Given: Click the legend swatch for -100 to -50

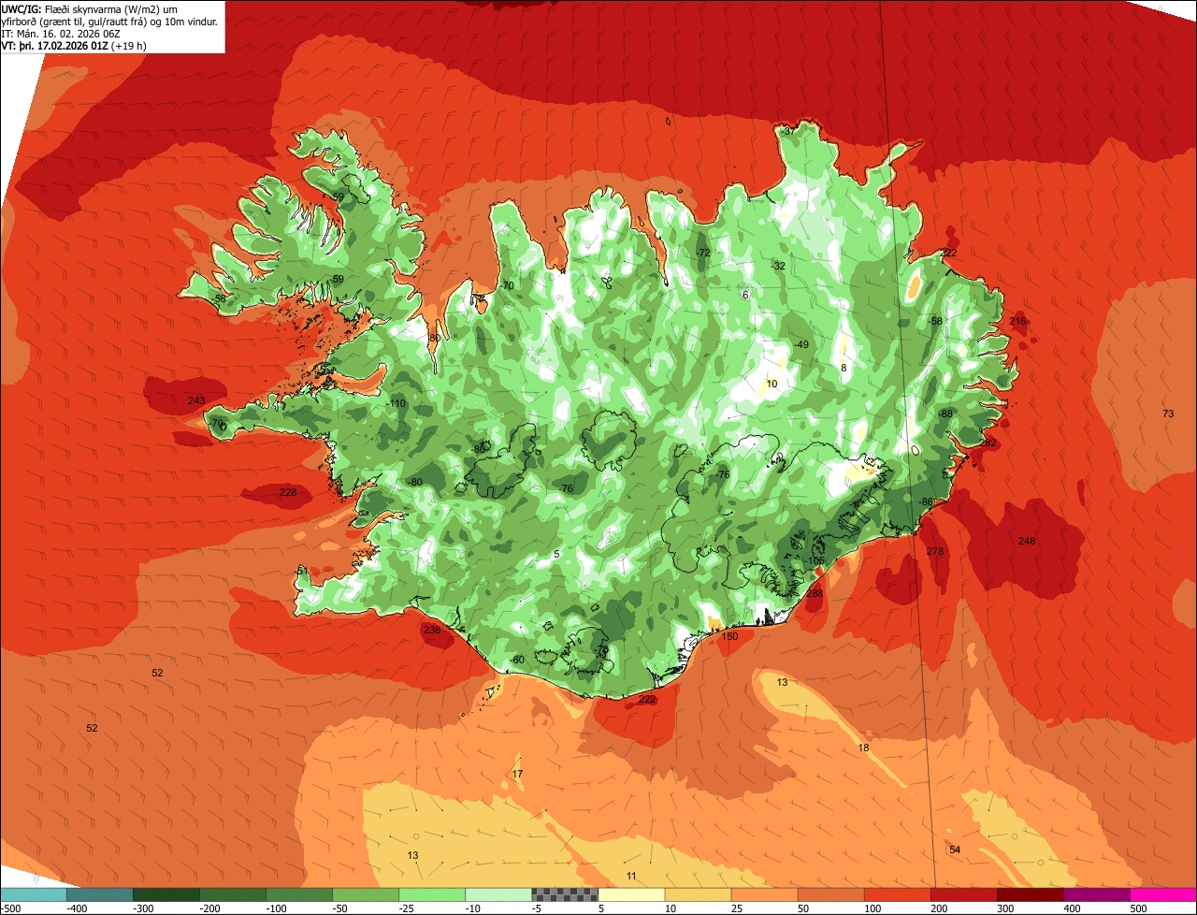Looking at the screenshot, I should point(299,894).
